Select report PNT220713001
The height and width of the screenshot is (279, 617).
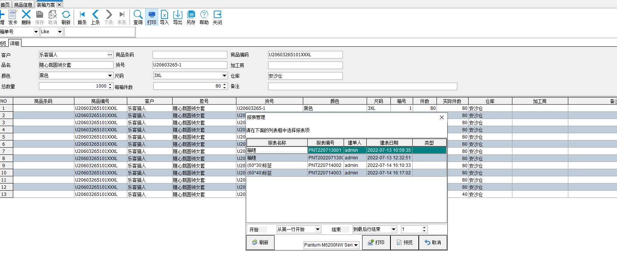coord(346,150)
